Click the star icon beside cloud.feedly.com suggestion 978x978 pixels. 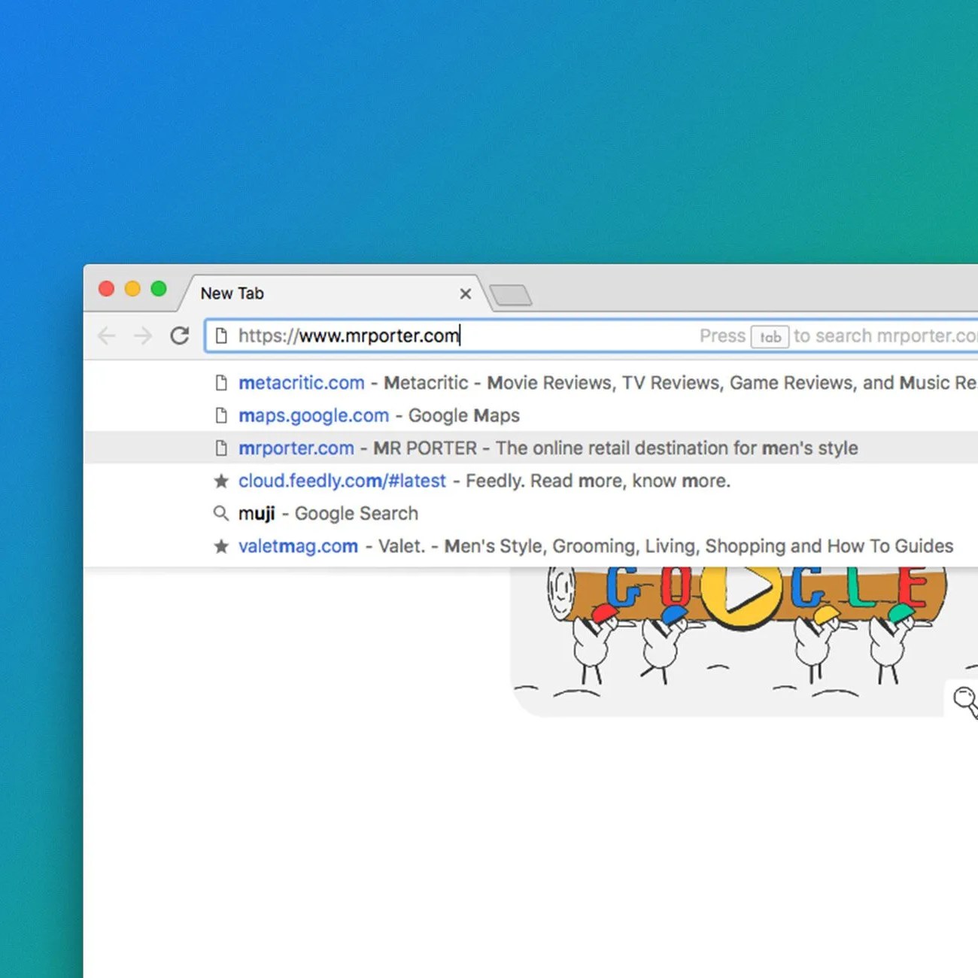click(221, 481)
